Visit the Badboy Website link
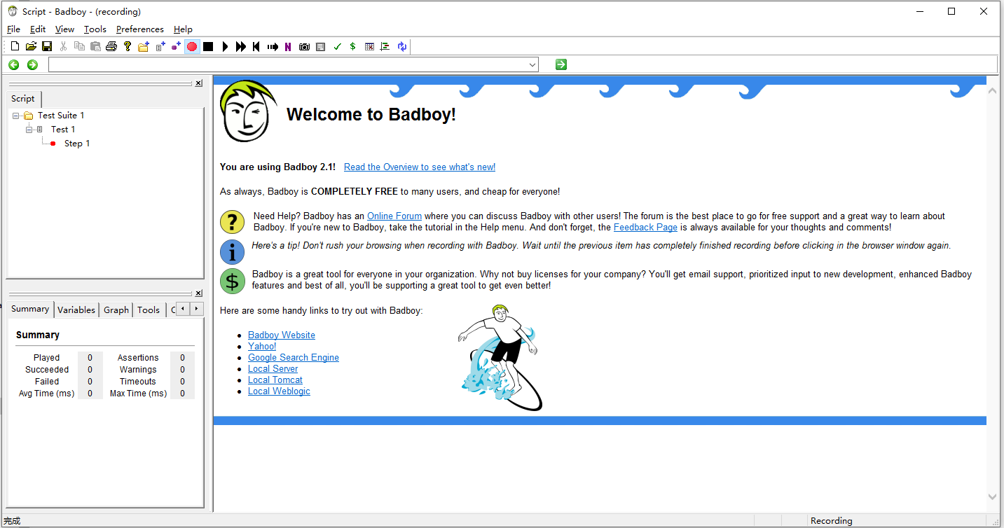1004x528 pixels. pos(282,335)
